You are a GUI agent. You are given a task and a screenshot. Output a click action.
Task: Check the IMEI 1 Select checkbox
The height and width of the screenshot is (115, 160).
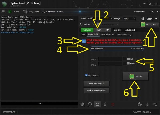[129, 59]
